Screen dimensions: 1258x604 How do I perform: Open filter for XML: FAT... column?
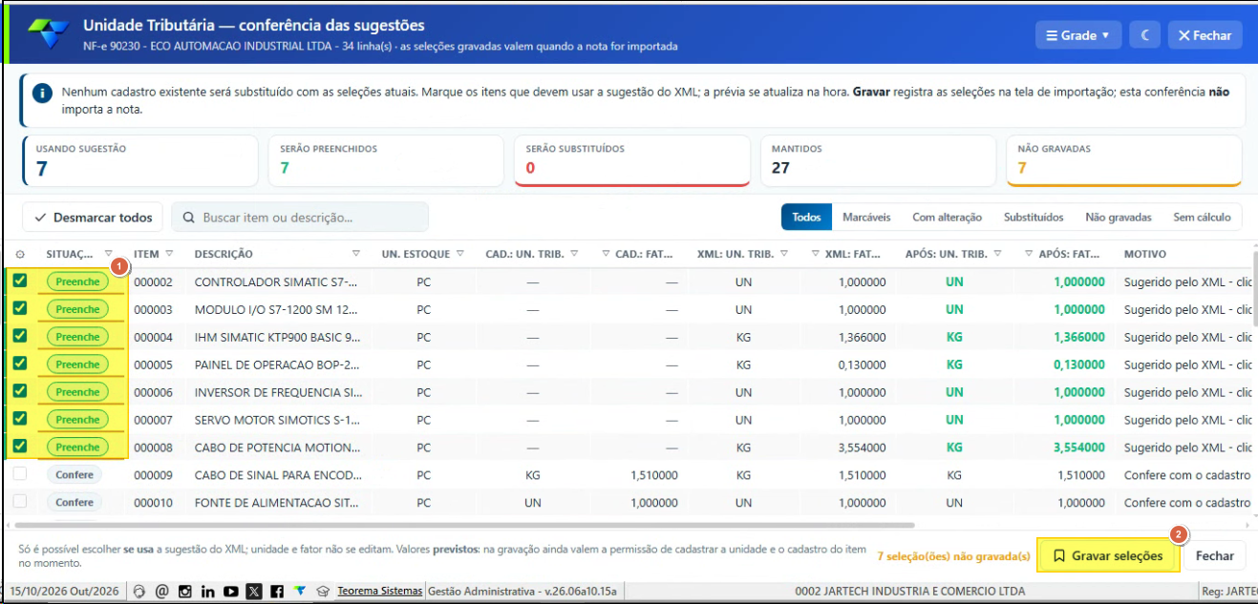(x=816, y=254)
